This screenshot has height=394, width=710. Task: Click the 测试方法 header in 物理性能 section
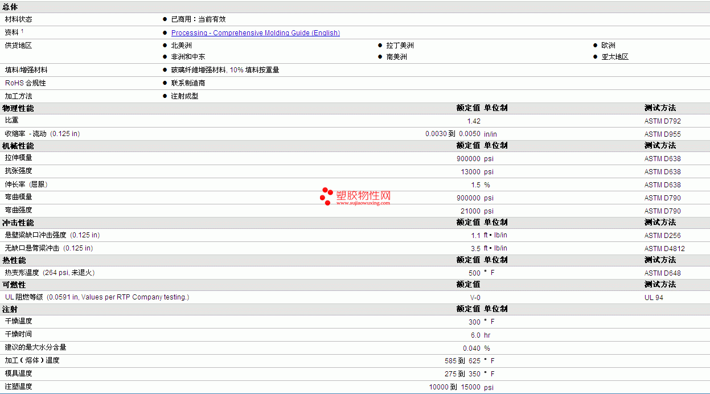[x=660, y=108]
